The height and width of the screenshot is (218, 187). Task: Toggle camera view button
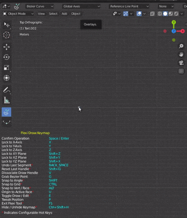click(181, 63)
